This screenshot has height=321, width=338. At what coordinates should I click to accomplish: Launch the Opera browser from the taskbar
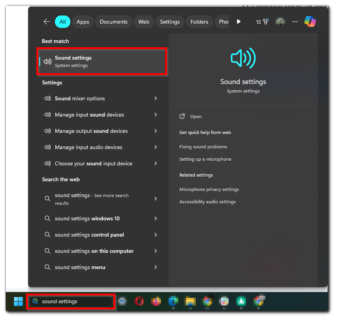coord(139,301)
